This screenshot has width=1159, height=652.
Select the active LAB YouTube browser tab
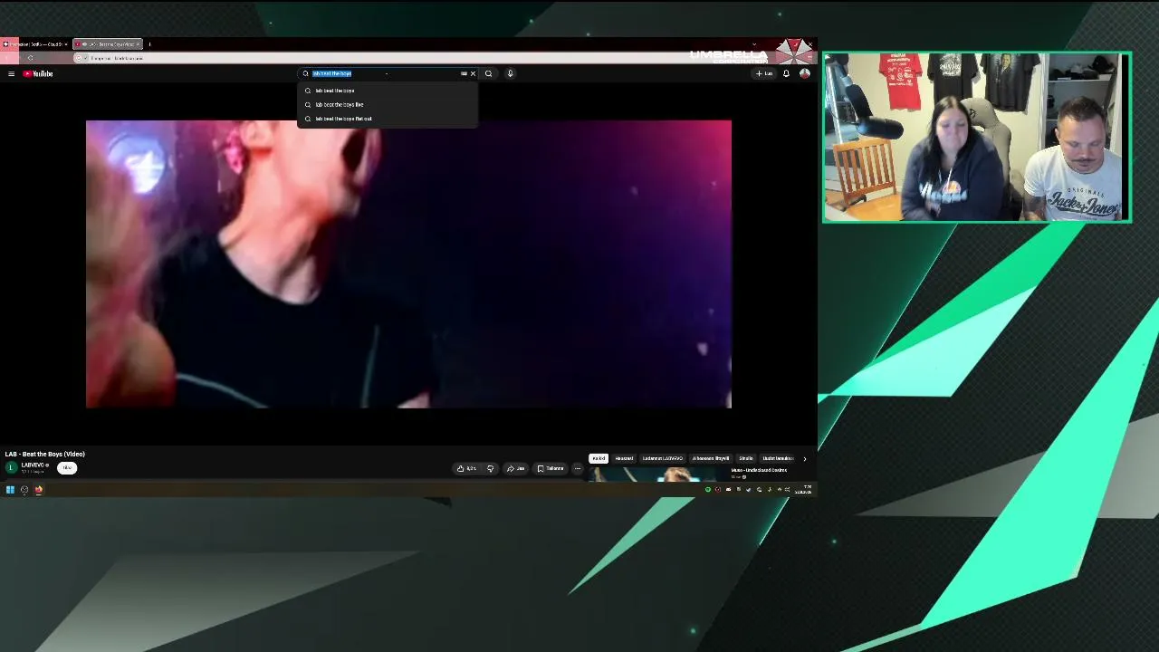[108, 43]
